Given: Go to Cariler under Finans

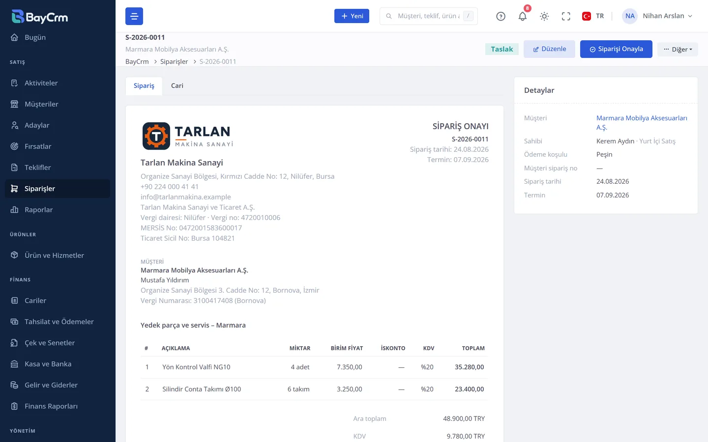Looking at the screenshot, I should (58, 301).
